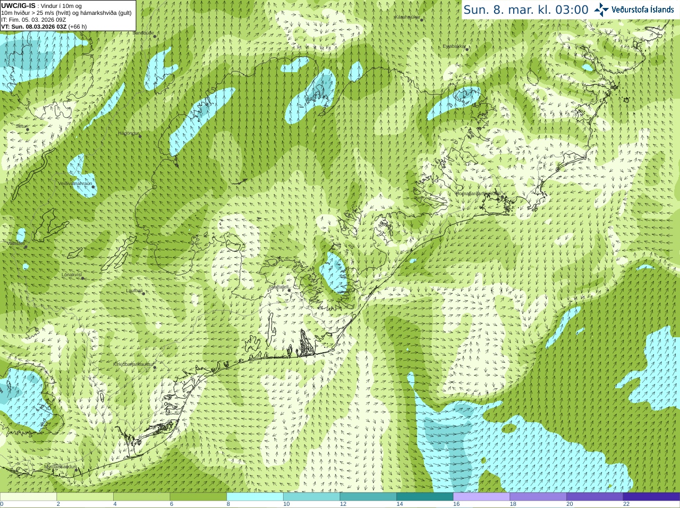This screenshot has width=680, height=508.
Task: Click the scale value '16' under color bar
Action: click(456, 504)
